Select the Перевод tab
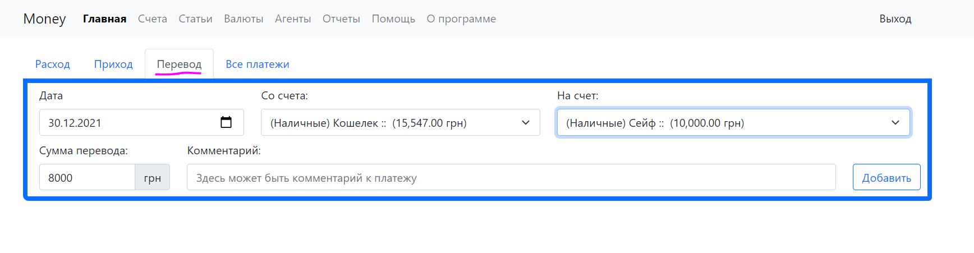The width and height of the screenshot is (974, 253). pos(179,64)
